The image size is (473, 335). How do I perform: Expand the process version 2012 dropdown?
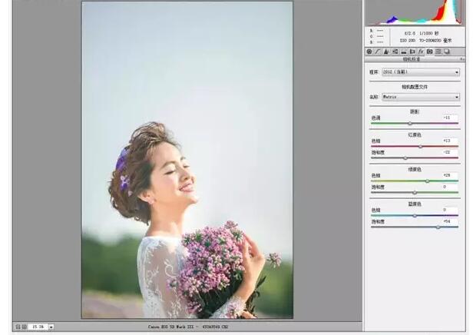click(421, 72)
